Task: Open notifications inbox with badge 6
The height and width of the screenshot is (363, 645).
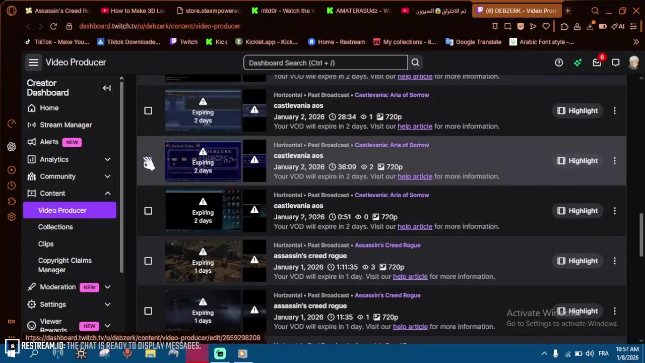Action: [597, 63]
